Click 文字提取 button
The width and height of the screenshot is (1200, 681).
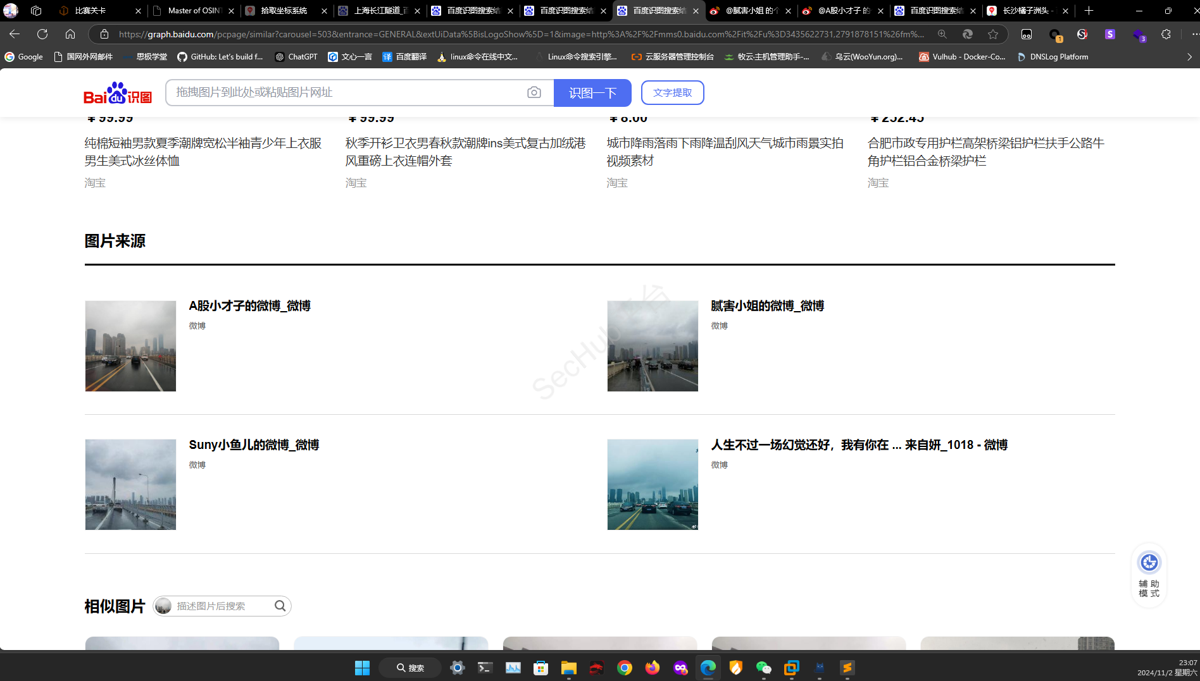672,92
